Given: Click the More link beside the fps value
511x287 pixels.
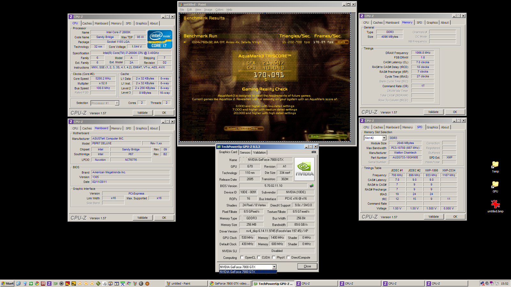Looking at the screenshot, I should click(341, 42).
